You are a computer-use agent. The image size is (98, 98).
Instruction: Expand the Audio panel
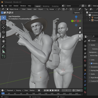coord(93,74)
